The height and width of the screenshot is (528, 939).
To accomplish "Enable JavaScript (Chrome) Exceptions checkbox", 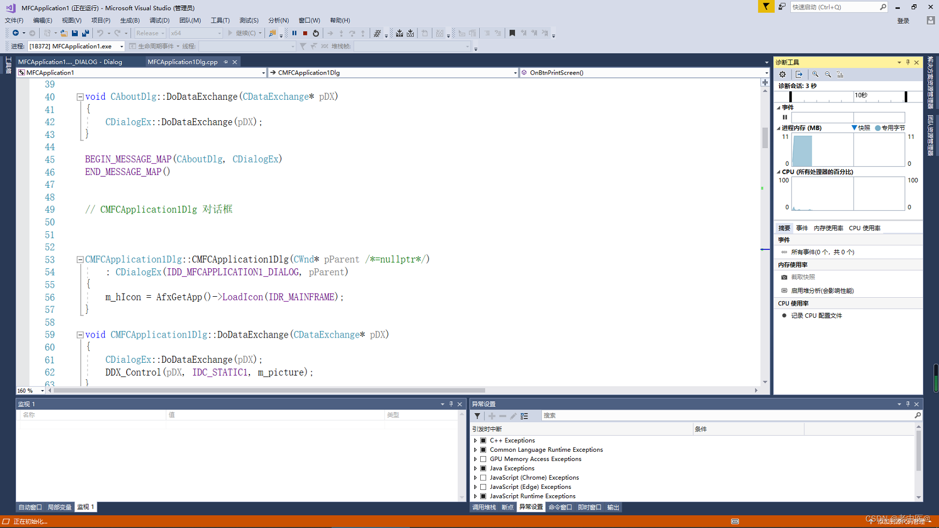I will tap(483, 478).
